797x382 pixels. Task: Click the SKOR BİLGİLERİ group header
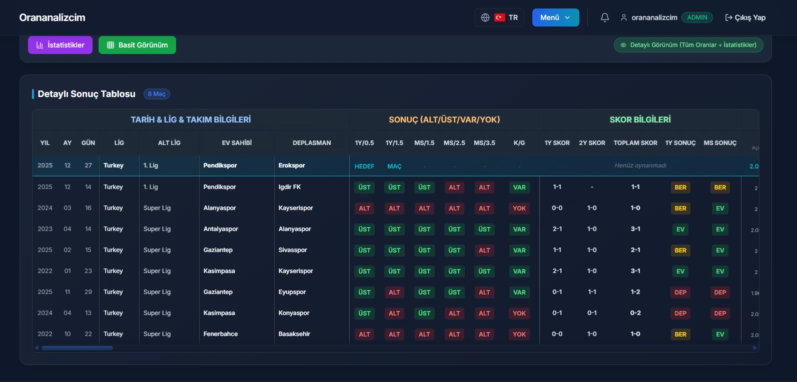640,119
